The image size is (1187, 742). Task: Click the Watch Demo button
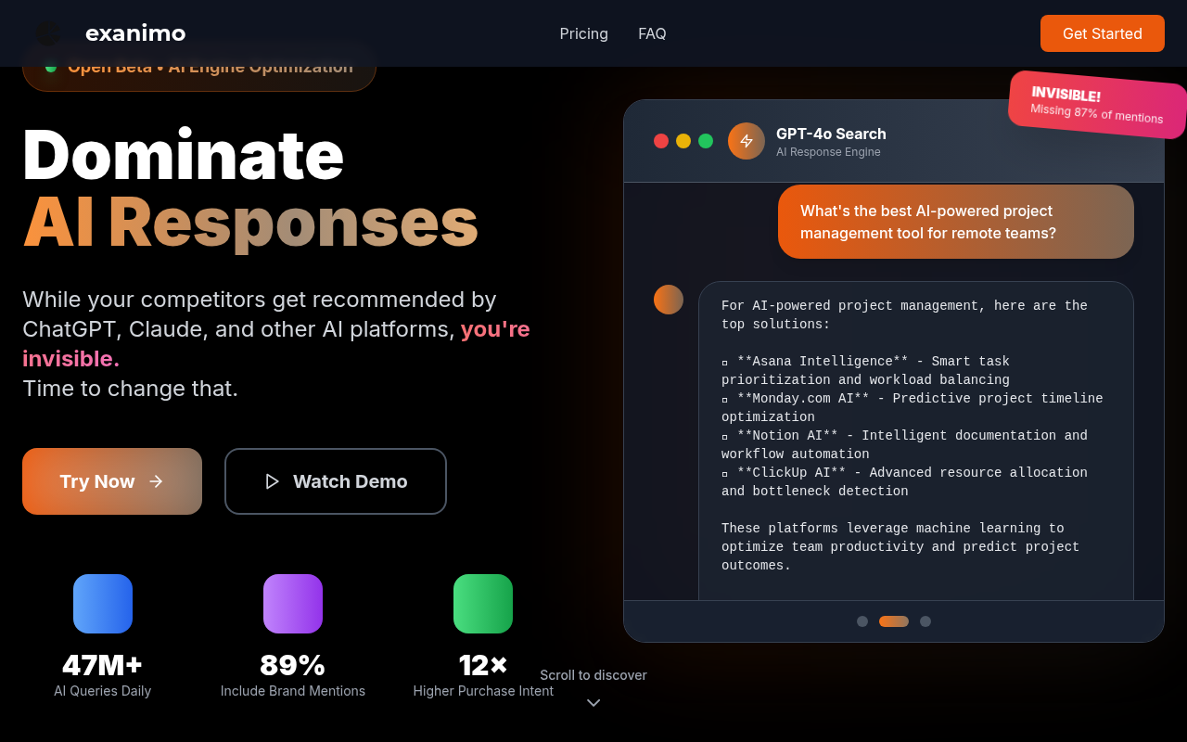(x=336, y=481)
